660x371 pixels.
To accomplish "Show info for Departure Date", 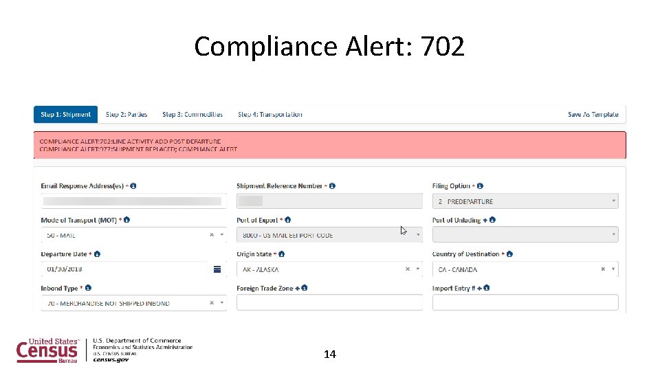I will pos(97,254).
